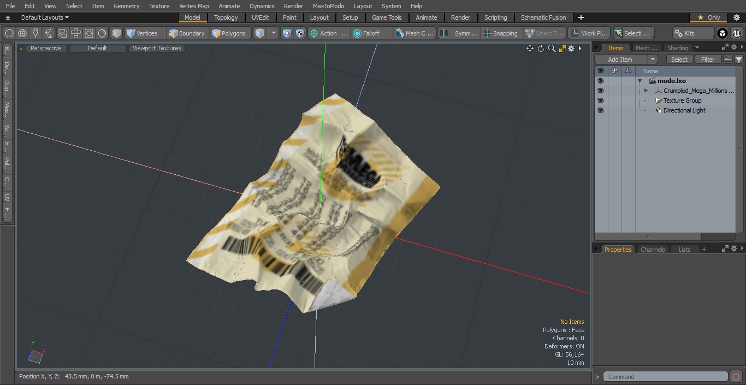Screen dimensions: 746x385
Task: Click the cube-shaped Items mode icon
Action: tap(116, 33)
